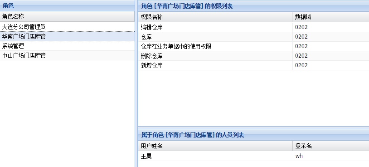Viewport: 369px width, 167px height.
Task: Click the 人员列表 panel title bar
Action: 254,135
